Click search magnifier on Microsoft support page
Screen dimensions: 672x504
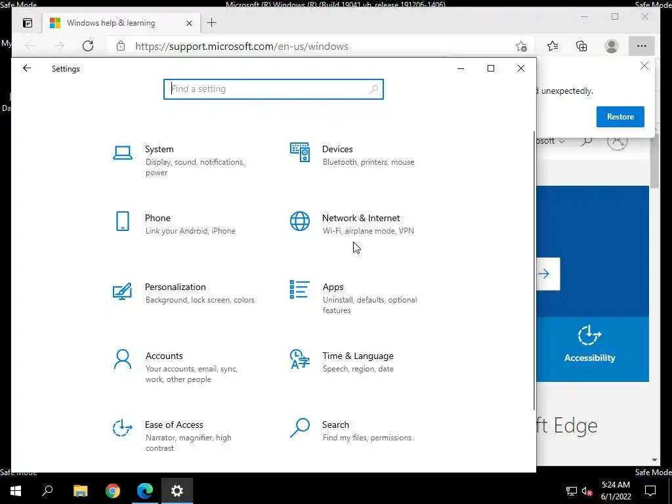coord(587,140)
